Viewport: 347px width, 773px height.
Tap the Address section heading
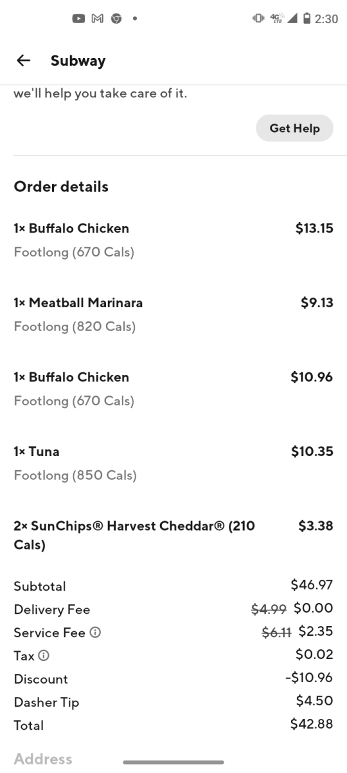tap(43, 759)
